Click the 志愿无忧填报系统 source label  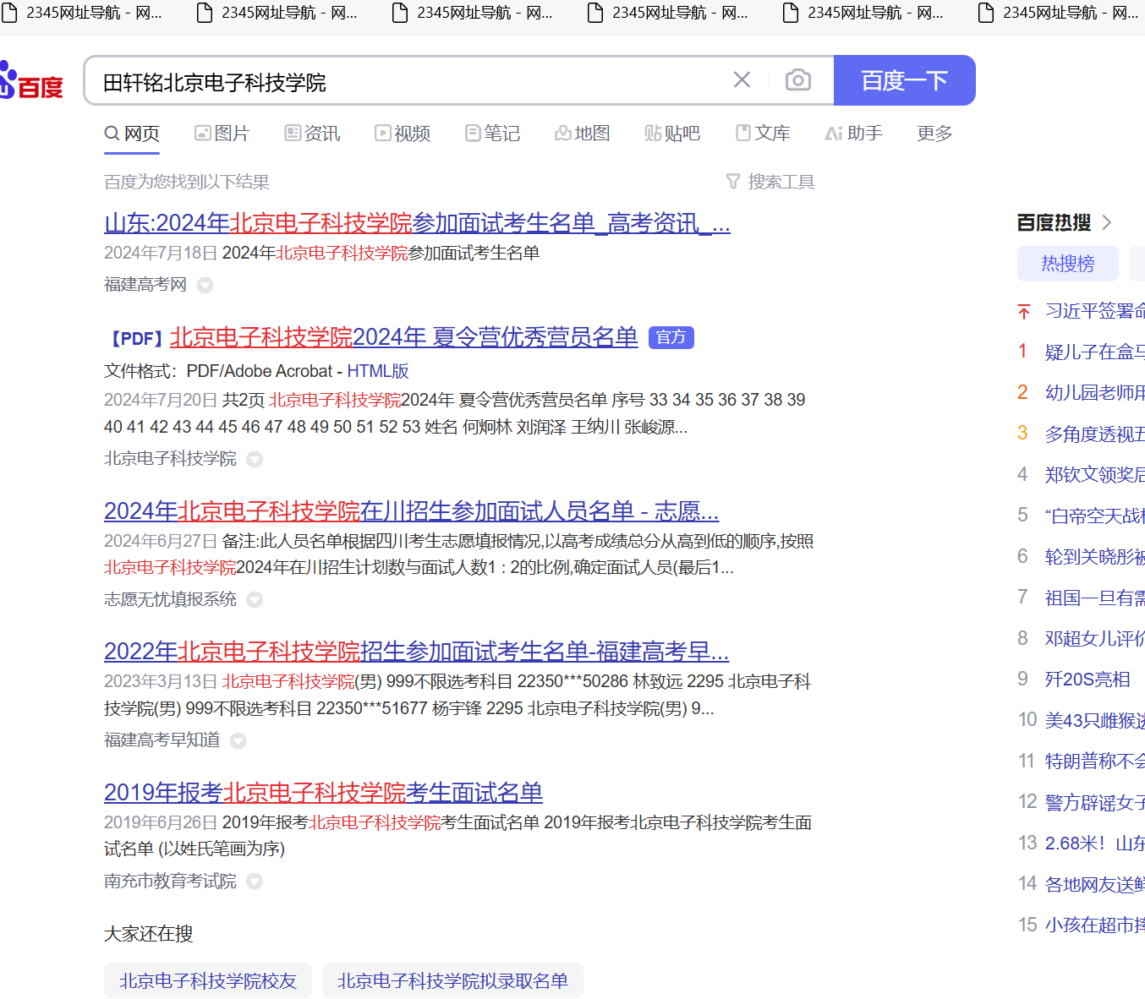170,599
